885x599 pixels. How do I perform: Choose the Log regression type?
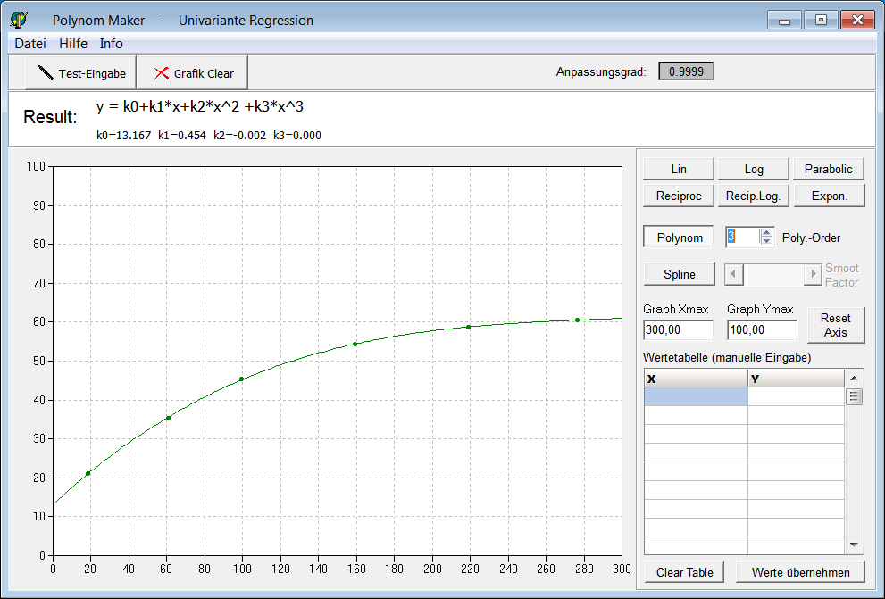click(x=754, y=169)
